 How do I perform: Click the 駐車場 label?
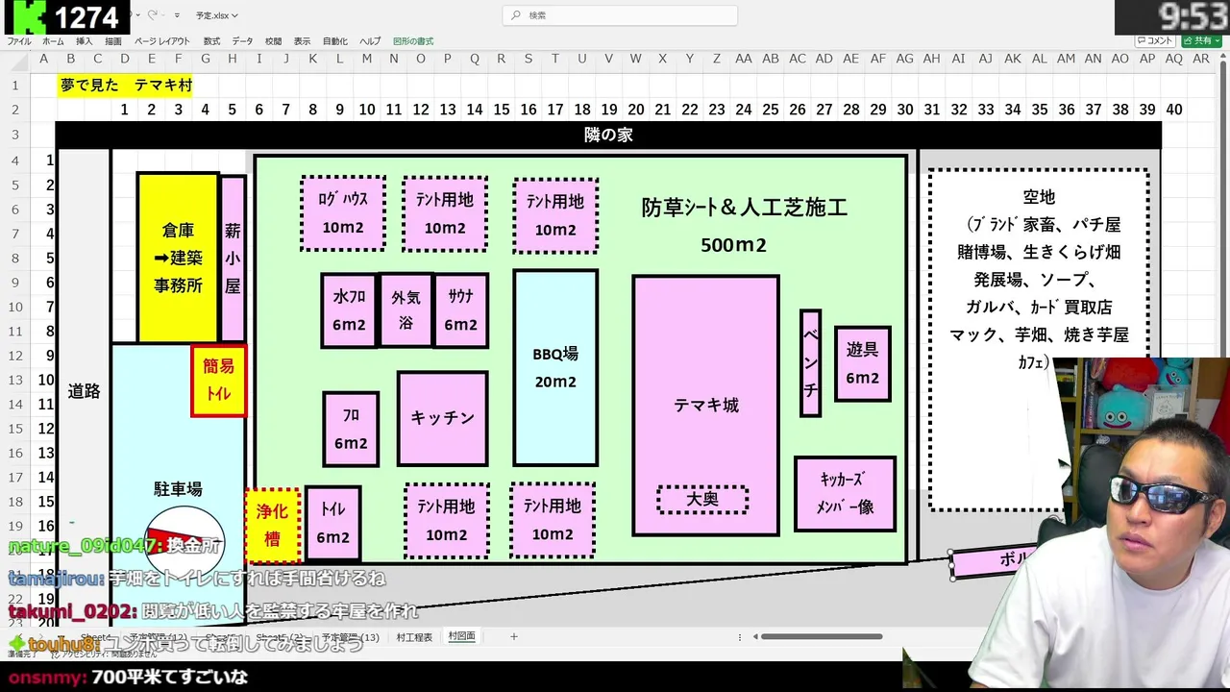pyautogui.click(x=178, y=489)
